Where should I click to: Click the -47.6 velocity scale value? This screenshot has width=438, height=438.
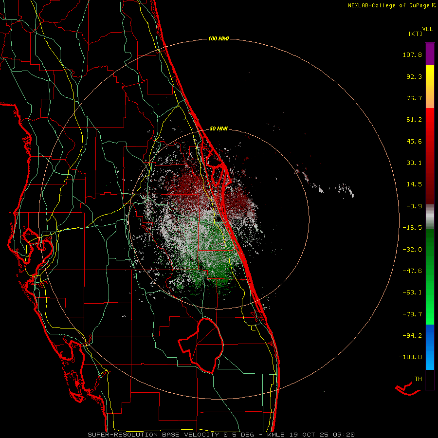pyautogui.click(x=412, y=271)
